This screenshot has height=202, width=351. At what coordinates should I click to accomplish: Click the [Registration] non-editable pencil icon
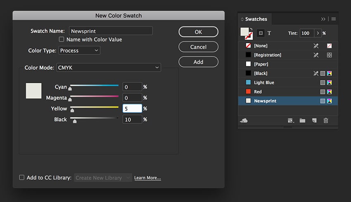(316, 55)
